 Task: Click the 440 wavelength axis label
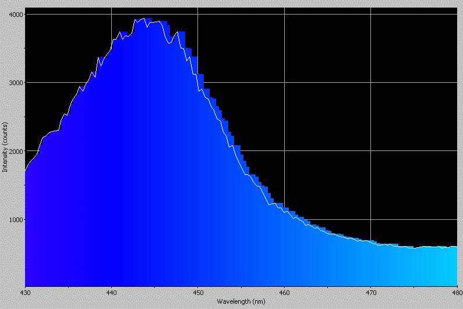(112, 293)
